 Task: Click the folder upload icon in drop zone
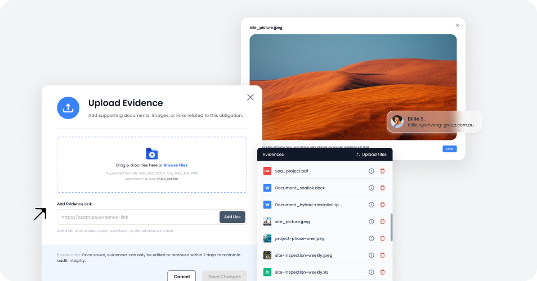(152, 154)
